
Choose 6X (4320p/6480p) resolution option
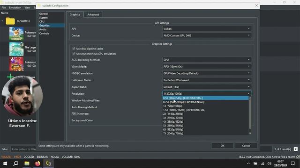pos(205,130)
